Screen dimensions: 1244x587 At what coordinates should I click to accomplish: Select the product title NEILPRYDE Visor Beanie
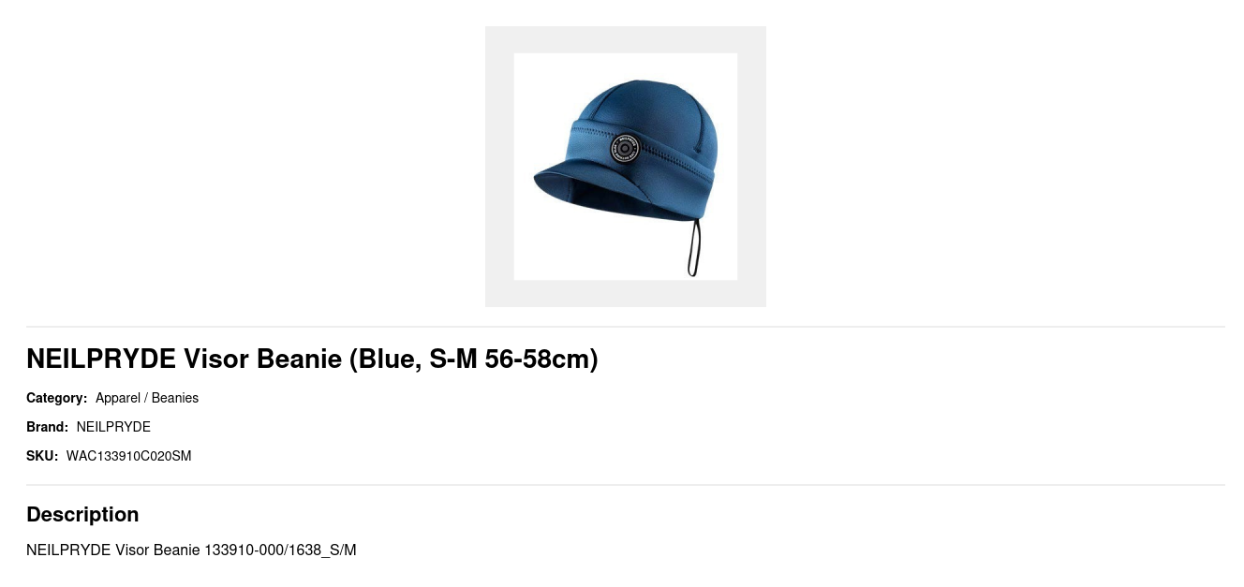point(185,359)
